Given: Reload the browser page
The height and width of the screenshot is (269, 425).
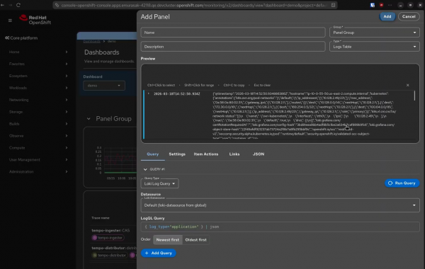Looking at the screenshot, I should [x=18, y=5].
